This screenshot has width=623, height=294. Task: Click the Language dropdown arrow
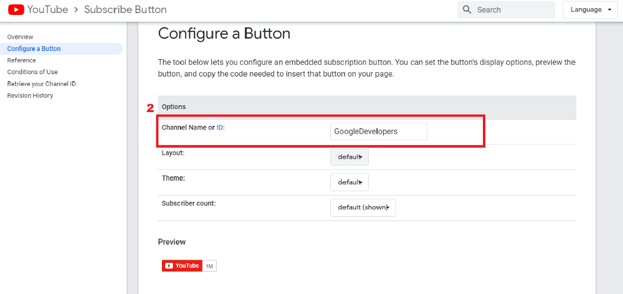[x=609, y=10]
